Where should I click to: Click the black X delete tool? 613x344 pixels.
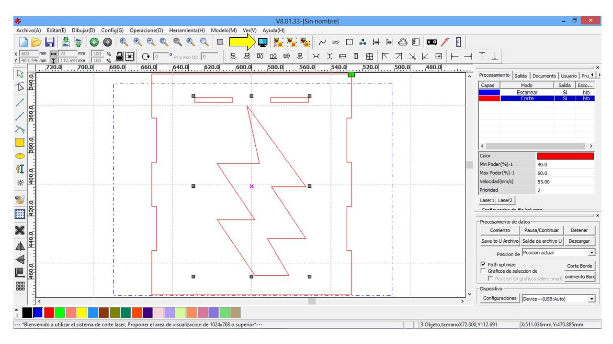20,231
